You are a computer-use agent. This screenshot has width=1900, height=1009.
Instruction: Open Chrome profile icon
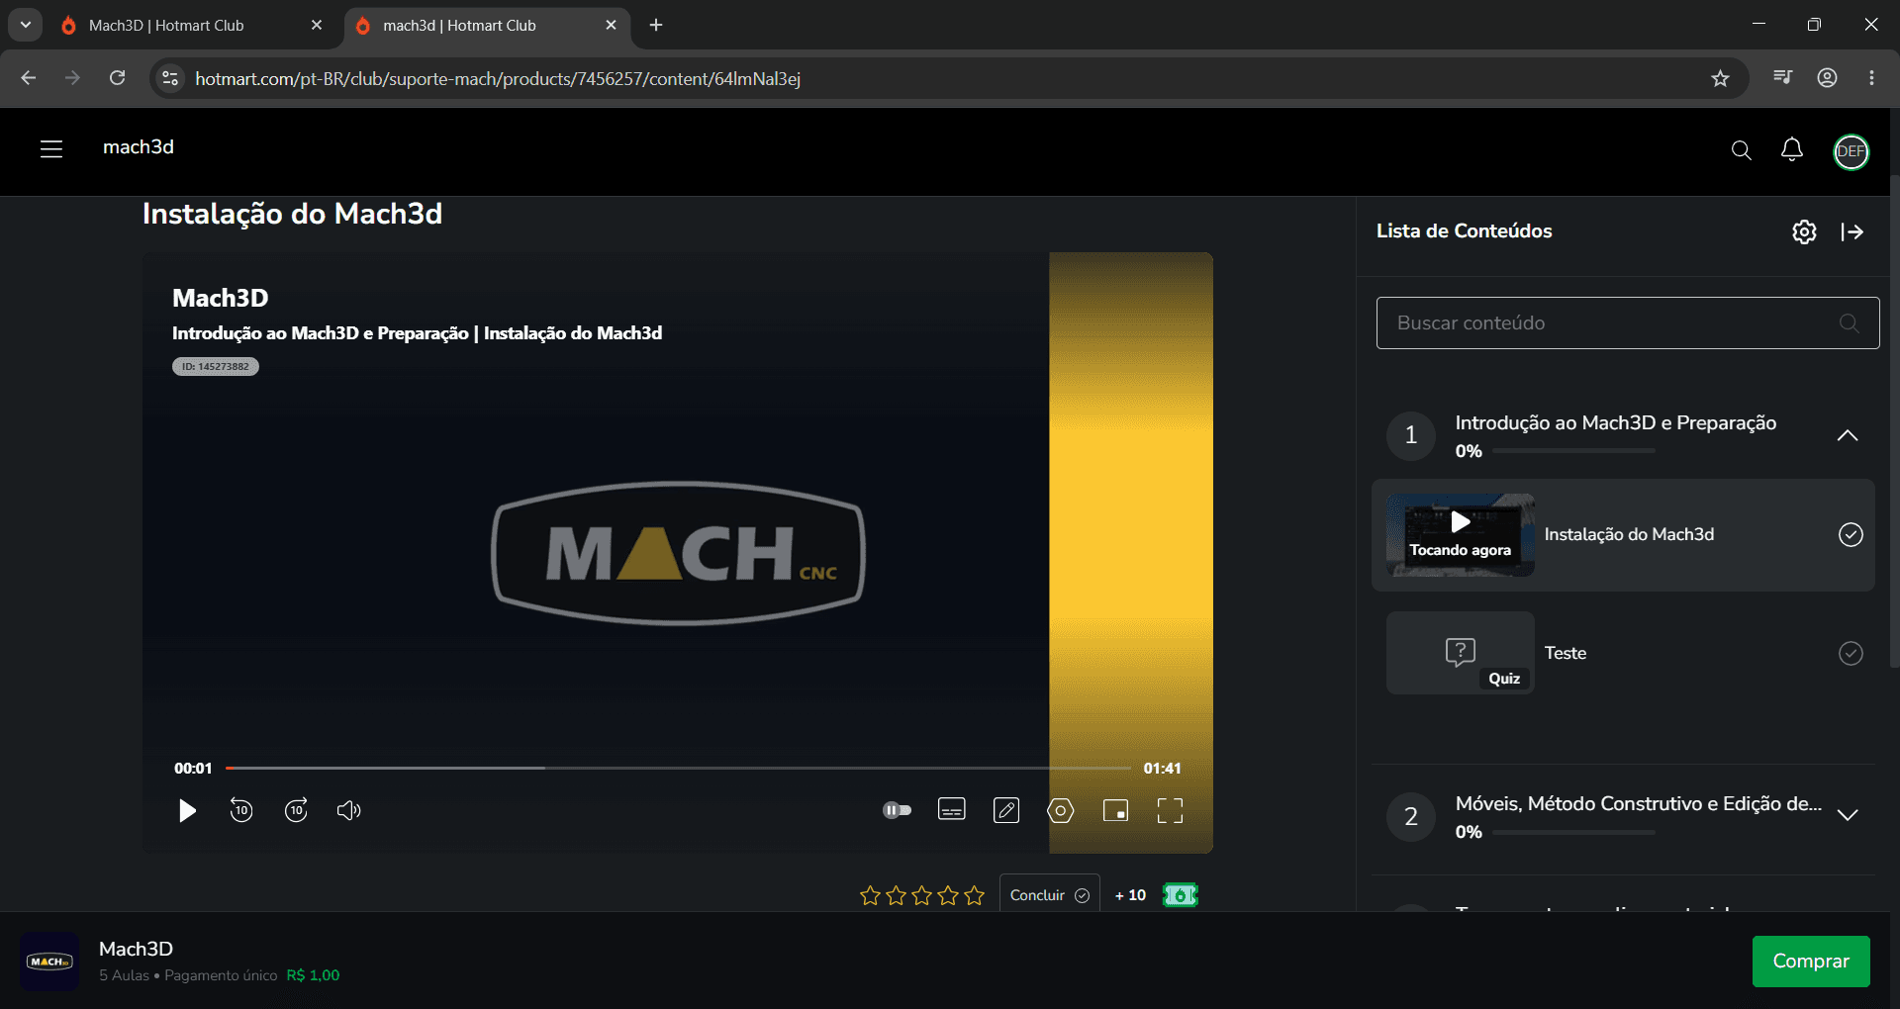1827,78
